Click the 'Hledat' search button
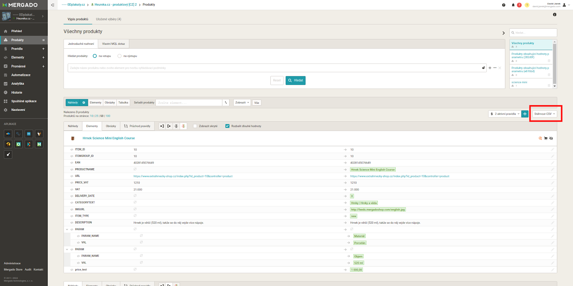The height and width of the screenshot is (286, 573). (x=295, y=81)
